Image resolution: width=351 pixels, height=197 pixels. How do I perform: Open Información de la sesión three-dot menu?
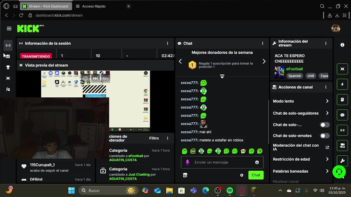(x=168, y=43)
